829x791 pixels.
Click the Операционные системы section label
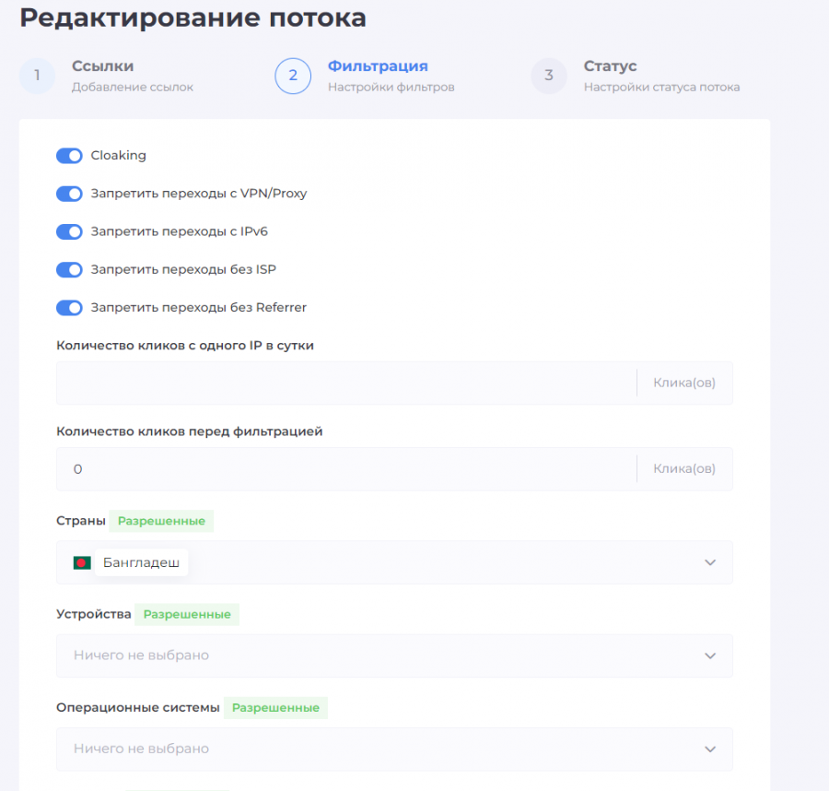point(138,708)
